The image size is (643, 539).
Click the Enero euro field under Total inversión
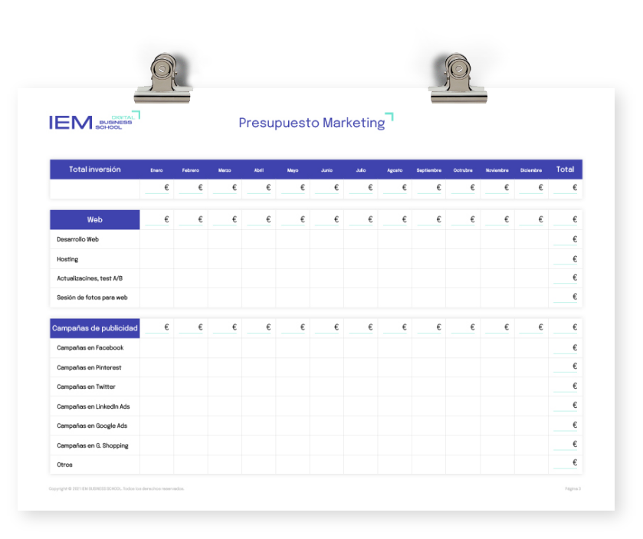click(157, 189)
